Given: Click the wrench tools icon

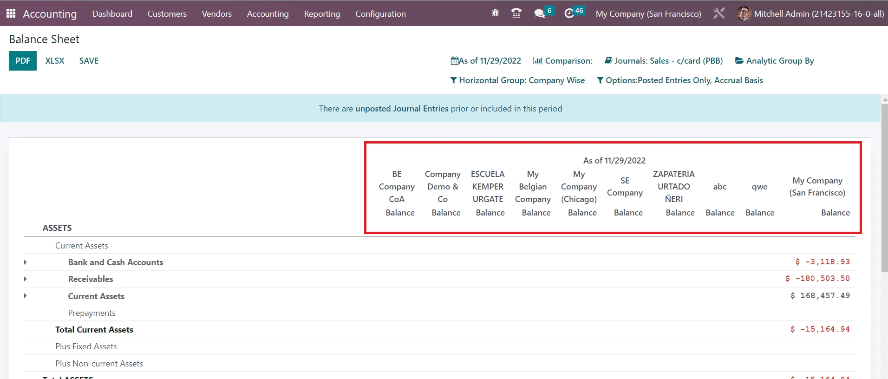Looking at the screenshot, I should coord(719,13).
